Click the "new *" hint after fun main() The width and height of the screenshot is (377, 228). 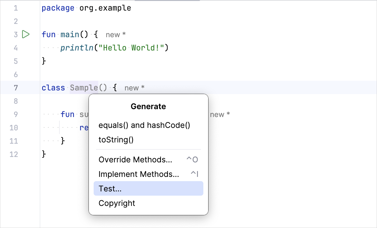[x=115, y=35]
